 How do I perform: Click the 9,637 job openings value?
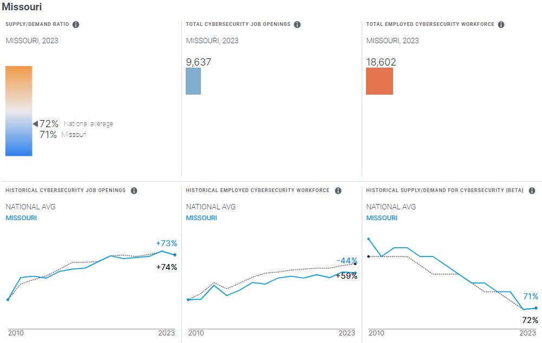[x=199, y=62]
